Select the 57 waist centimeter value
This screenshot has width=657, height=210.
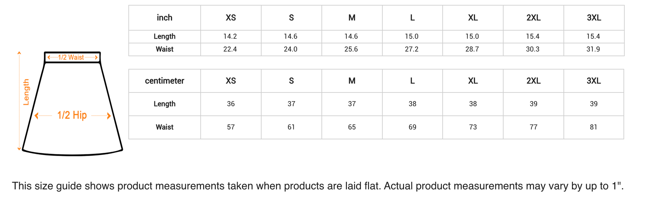click(231, 127)
